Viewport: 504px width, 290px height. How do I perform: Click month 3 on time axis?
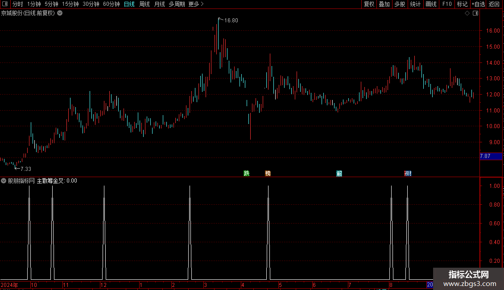[206, 285]
